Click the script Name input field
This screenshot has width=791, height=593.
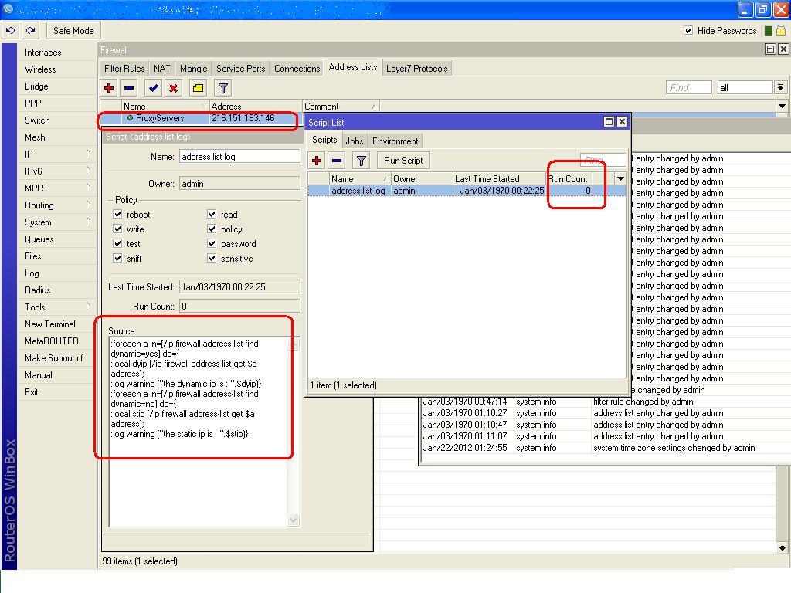(239, 157)
